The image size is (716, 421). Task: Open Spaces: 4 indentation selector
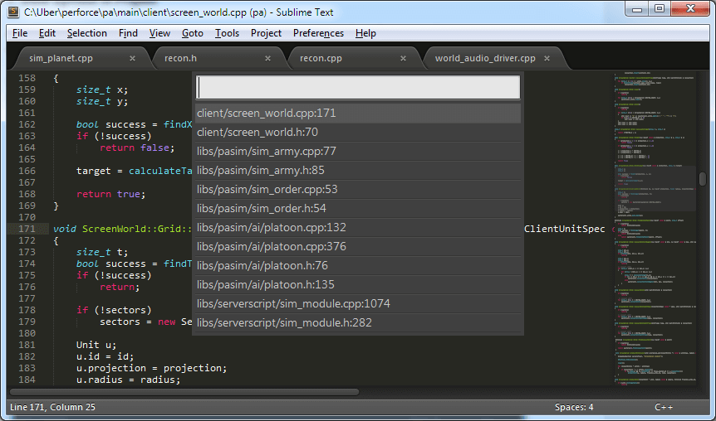click(574, 407)
